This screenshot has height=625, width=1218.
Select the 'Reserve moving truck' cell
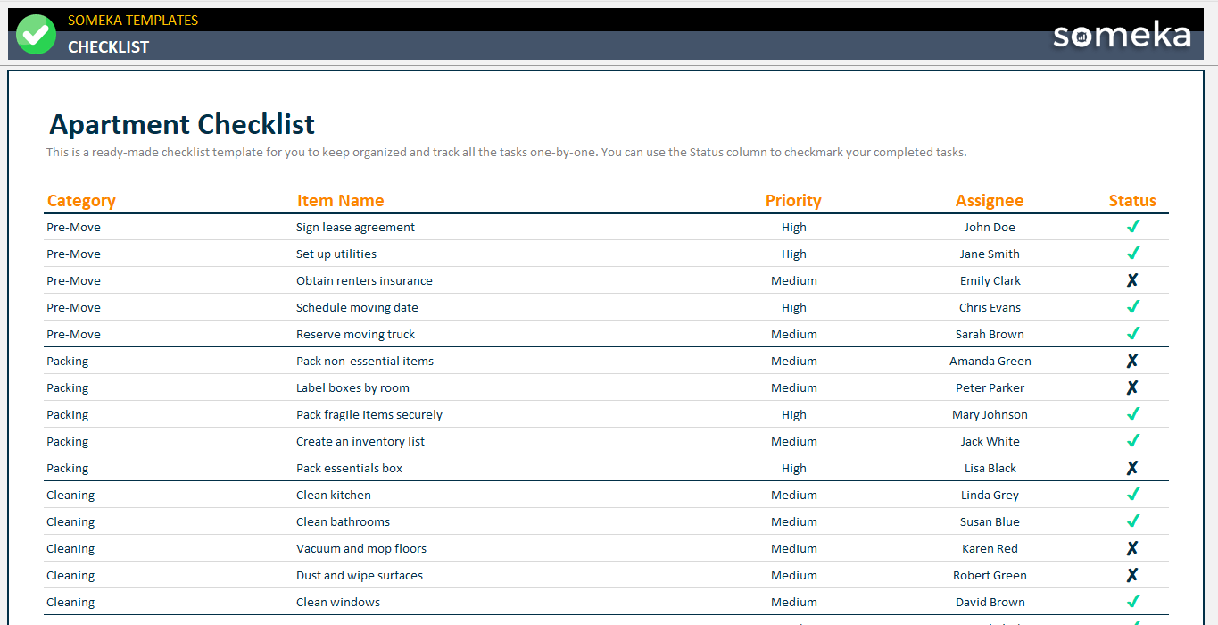tap(355, 334)
